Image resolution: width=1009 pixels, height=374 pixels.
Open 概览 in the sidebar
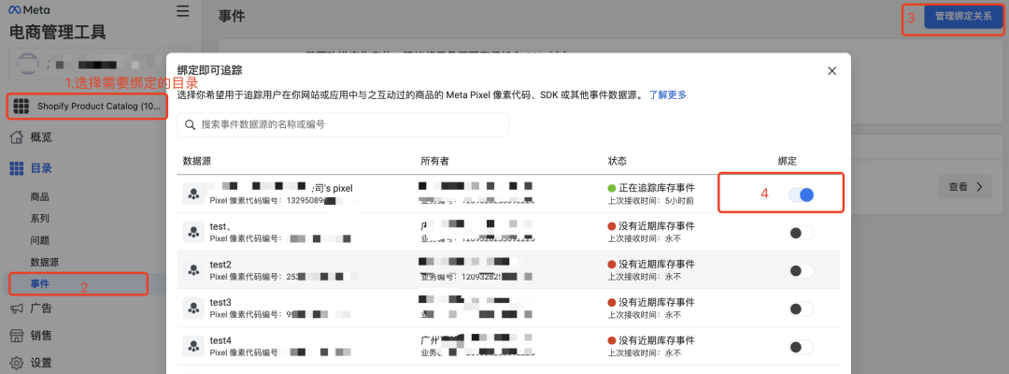tap(40, 137)
